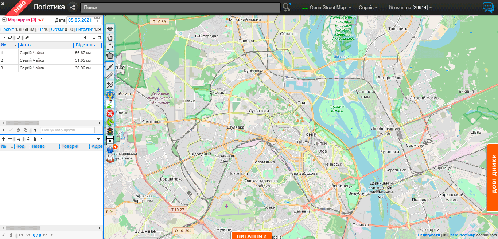Click the share icon next to Логістика

73,7
